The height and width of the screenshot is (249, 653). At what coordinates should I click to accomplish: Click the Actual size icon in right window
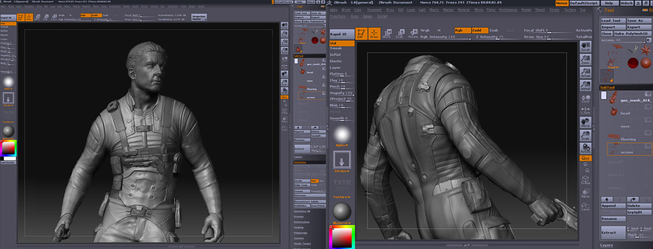pos(586,73)
